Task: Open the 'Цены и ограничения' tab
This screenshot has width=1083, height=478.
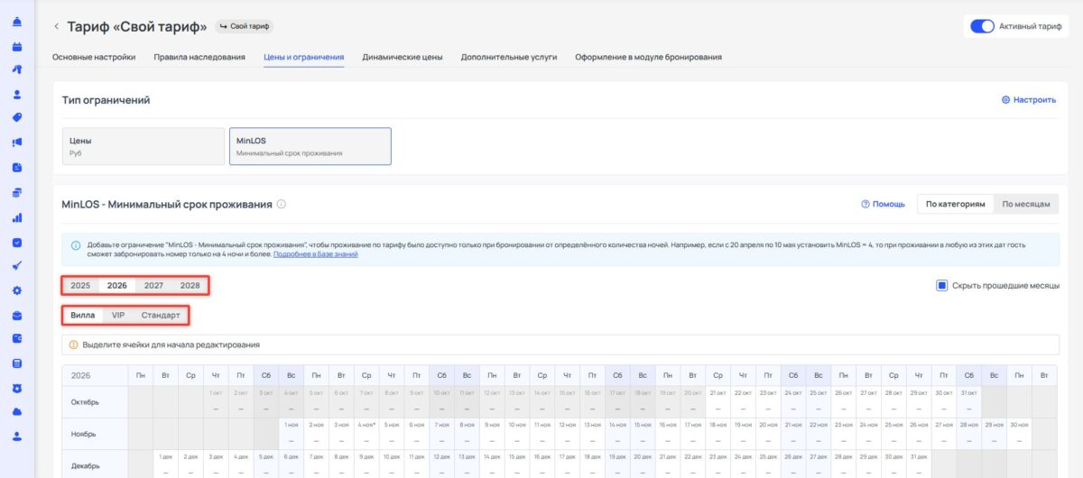Action: pyautogui.click(x=304, y=57)
